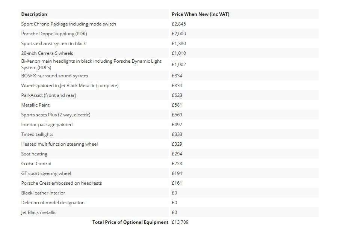Select the 20-inch Carrera S wheels row
The width and height of the screenshot is (343, 226).
click(x=47, y=53)
